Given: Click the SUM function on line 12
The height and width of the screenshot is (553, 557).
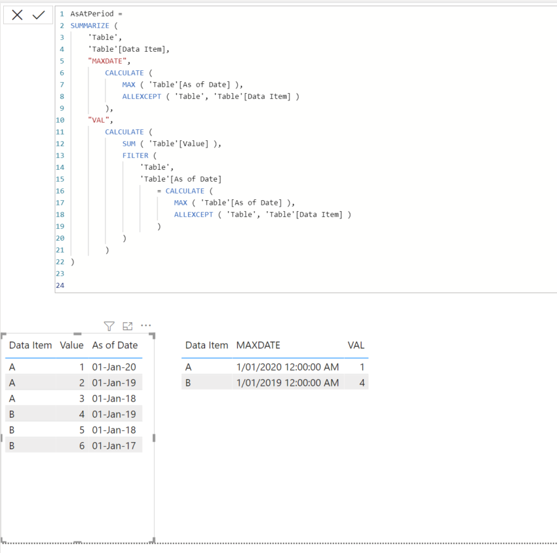Looking at the screenshot, I should (128, 144).
